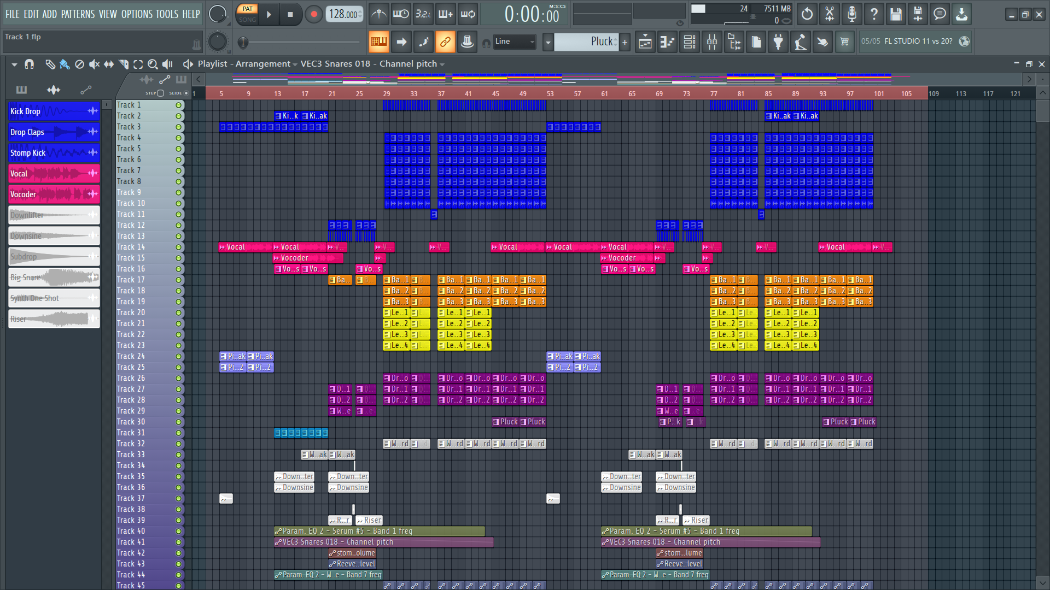The height and width of the screenshot is (590, 1050).
Task: Open the Line snap dropdown
Action: click(514, 42)
